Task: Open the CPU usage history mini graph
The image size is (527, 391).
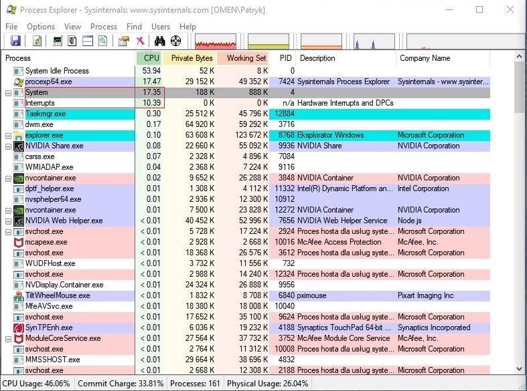Action: point(216,41)
